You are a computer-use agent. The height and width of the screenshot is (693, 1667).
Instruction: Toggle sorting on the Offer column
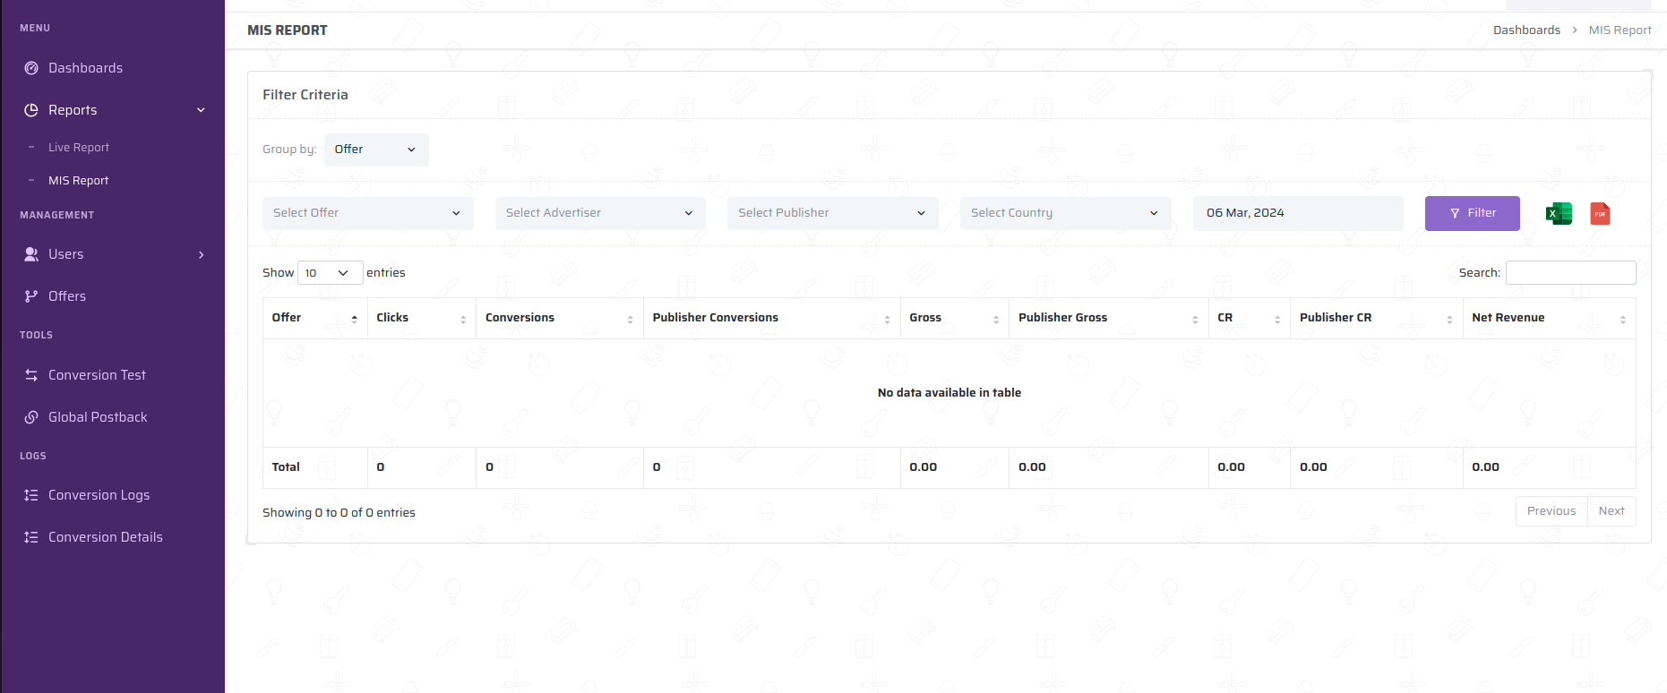pos(314,318)
